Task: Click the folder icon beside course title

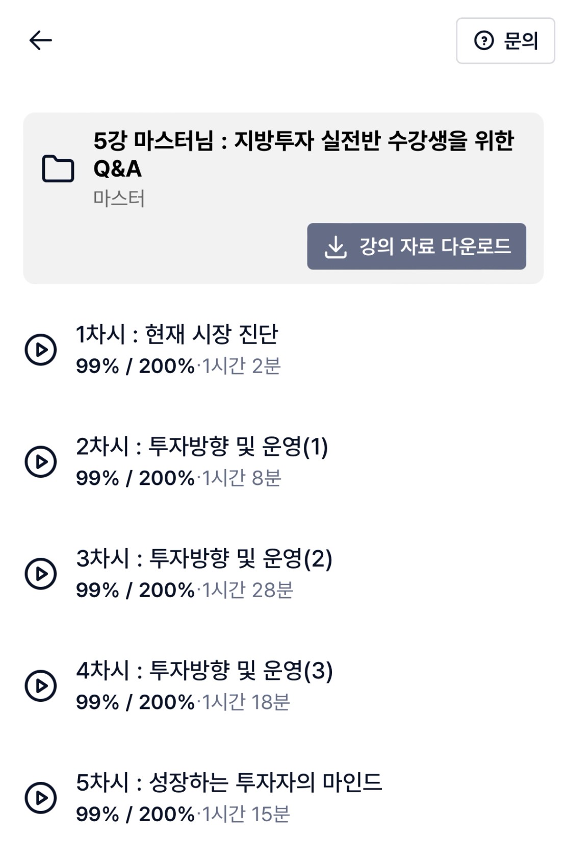Action: 58,169
